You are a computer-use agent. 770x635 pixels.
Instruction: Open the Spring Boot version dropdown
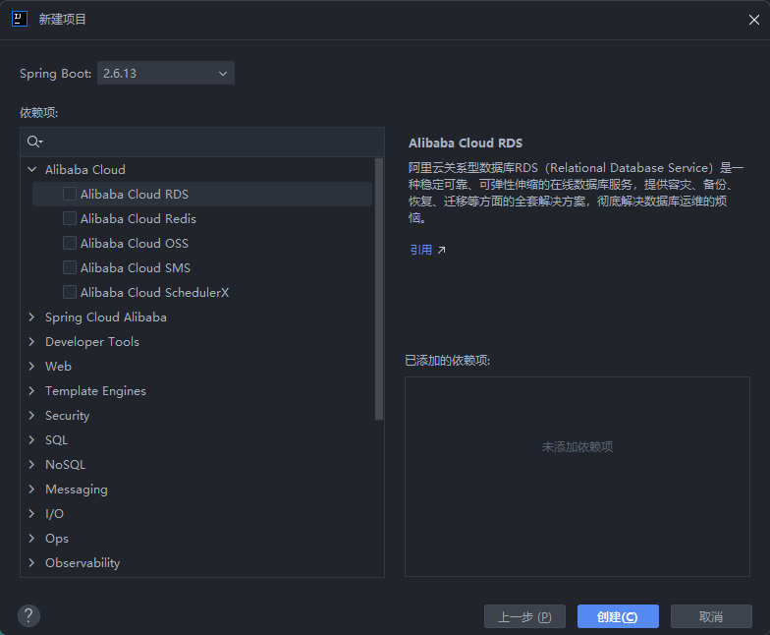[166, 73]
